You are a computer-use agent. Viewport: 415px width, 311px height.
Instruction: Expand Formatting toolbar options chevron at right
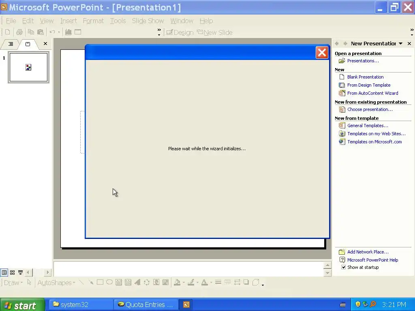(x=412, y=32)
